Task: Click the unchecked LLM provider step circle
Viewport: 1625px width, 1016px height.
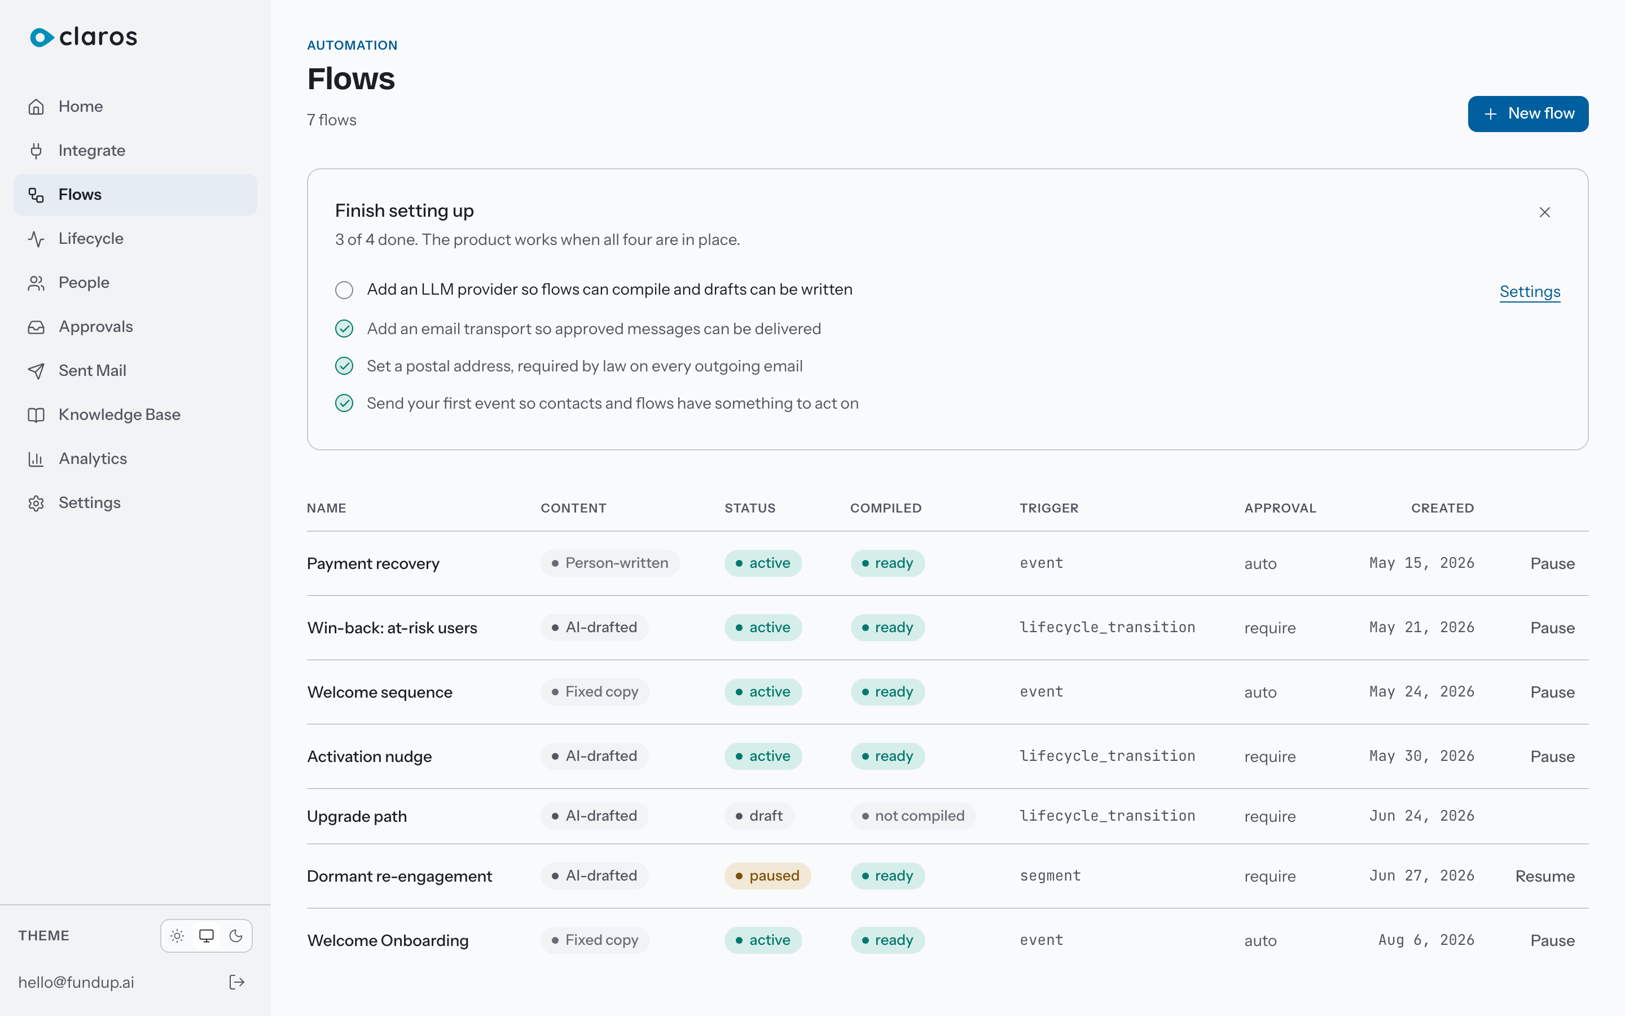Action: tap(345, 290)
